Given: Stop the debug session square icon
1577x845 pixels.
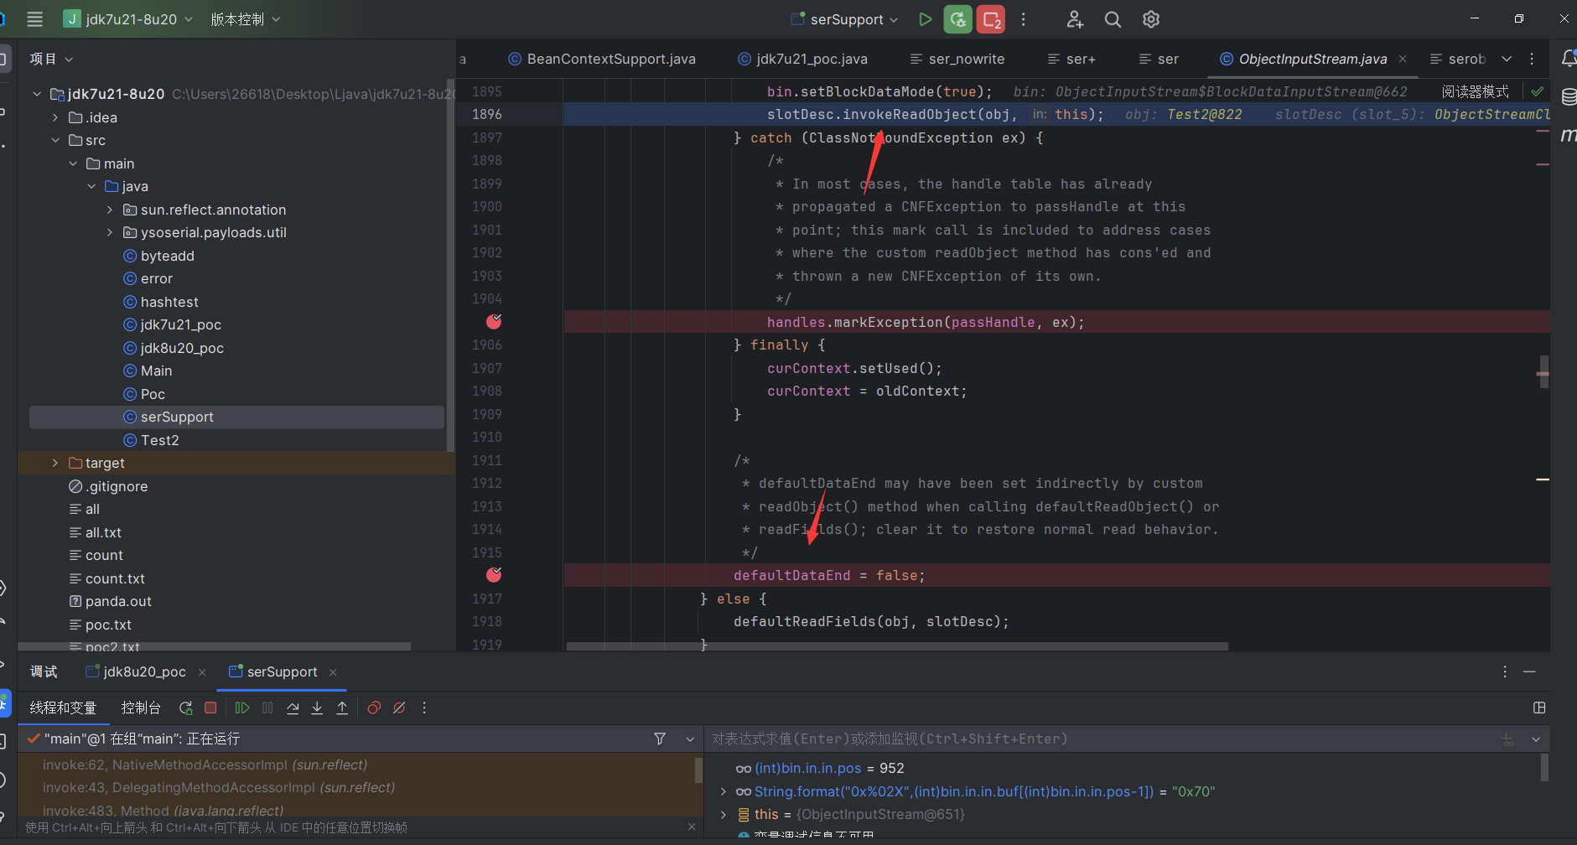Looking at the screenshot, I should tap(210, 708).
